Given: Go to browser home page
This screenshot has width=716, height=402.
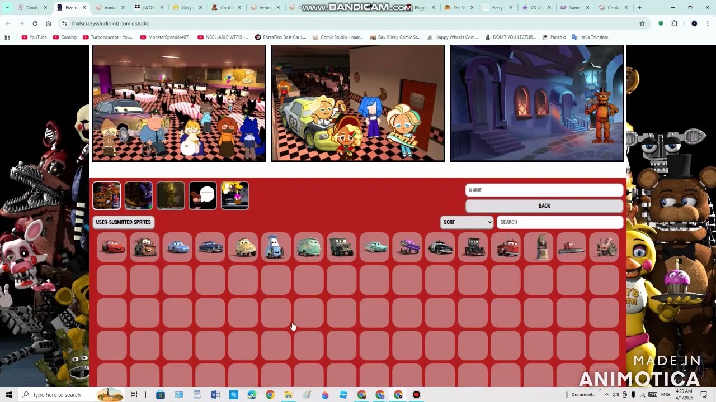Looking at the screenshot, I should (x=49, y=23).
